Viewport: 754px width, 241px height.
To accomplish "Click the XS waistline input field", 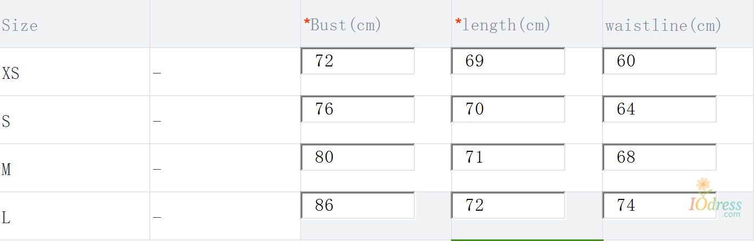I will 659,61.
